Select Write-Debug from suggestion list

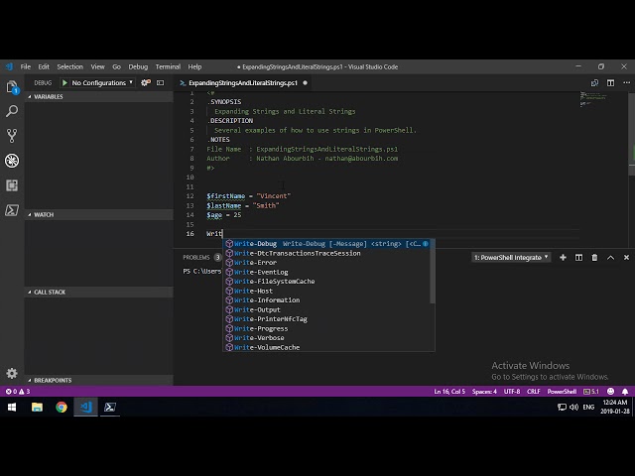[x=328, y=244]
